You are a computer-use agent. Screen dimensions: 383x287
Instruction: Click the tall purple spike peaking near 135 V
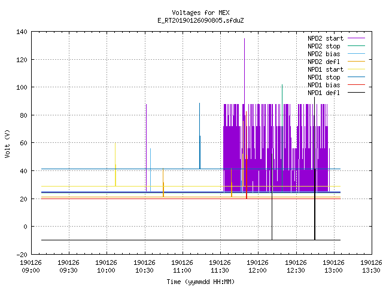(244, 71)
